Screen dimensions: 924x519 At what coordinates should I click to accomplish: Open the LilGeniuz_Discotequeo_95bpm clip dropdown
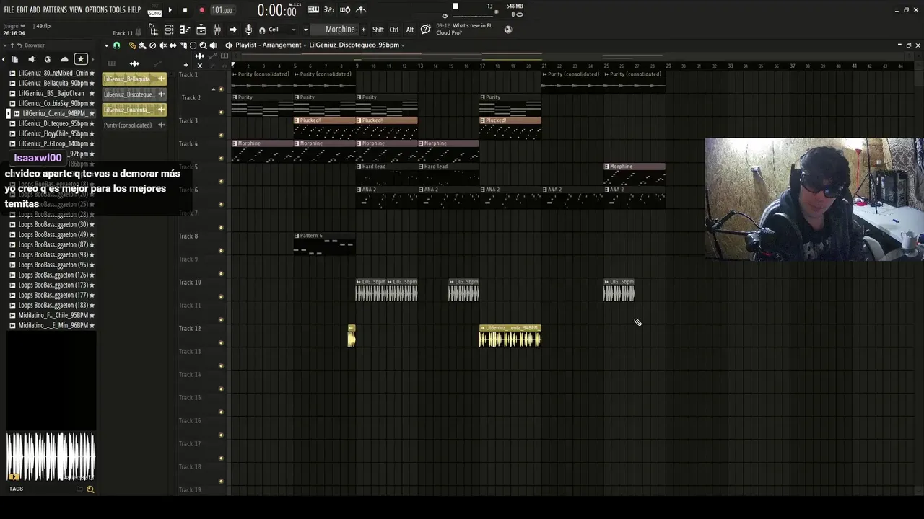pos(357,45)
